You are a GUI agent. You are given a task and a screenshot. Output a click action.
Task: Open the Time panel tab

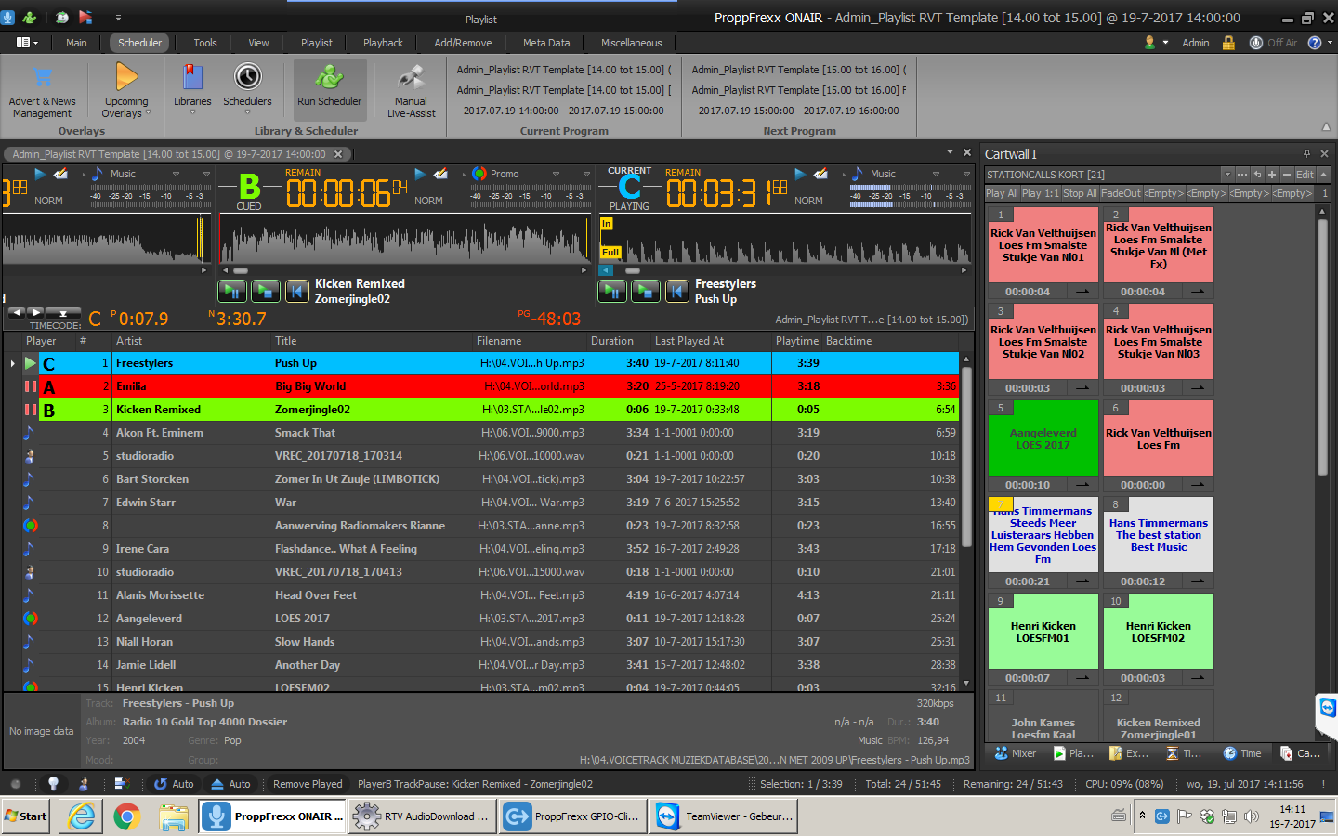coord(1242,753)
